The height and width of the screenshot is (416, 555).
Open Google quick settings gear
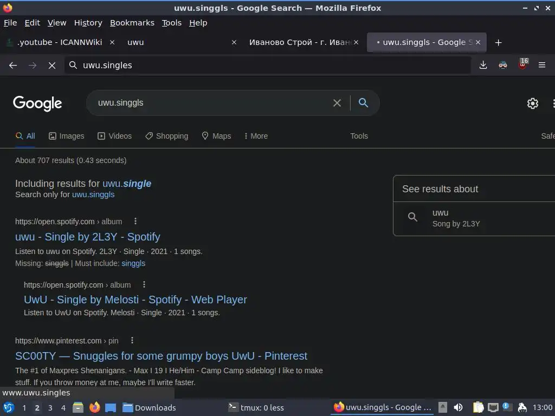tap(533, 103)
